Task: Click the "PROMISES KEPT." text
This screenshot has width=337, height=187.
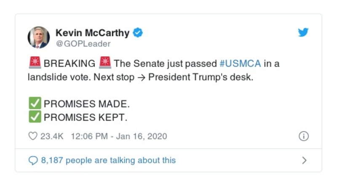Action: coord(86,118)
